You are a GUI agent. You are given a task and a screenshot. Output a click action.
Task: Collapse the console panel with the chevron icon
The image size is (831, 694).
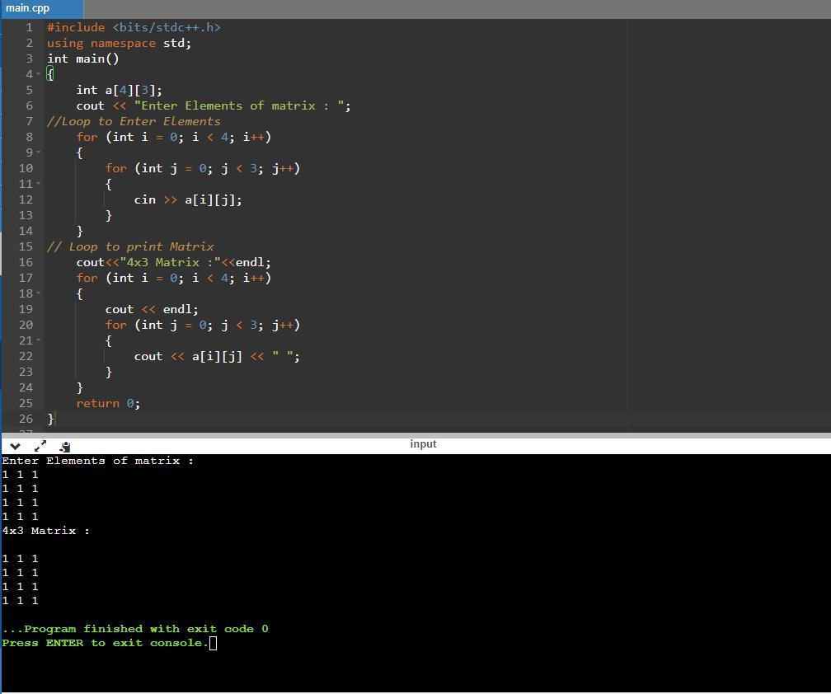point(15,445)
